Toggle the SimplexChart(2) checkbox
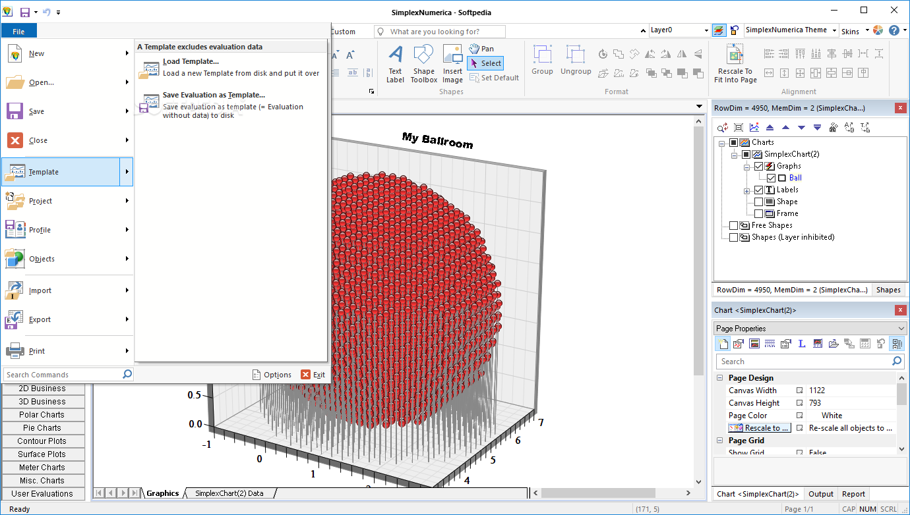Screen dimensions: 910x515 click(x=746, y=154)
